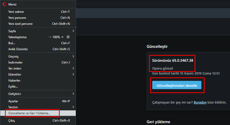Open Yeni sekme from the menu
The height and width of the screenshot is (125, 230).
[x=38, y=12]
